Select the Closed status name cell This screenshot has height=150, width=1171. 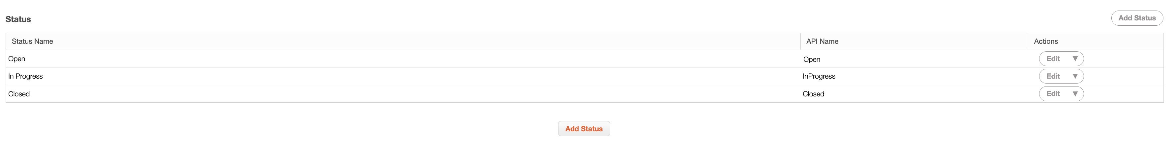point(19,94)
